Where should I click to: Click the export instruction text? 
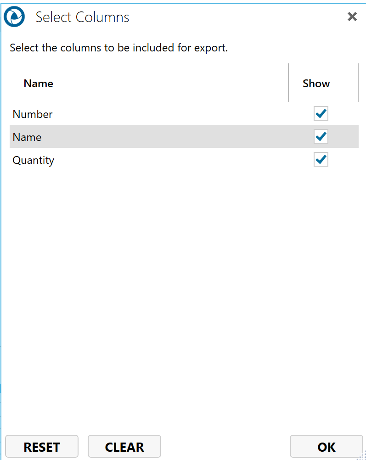coord(118,48)
